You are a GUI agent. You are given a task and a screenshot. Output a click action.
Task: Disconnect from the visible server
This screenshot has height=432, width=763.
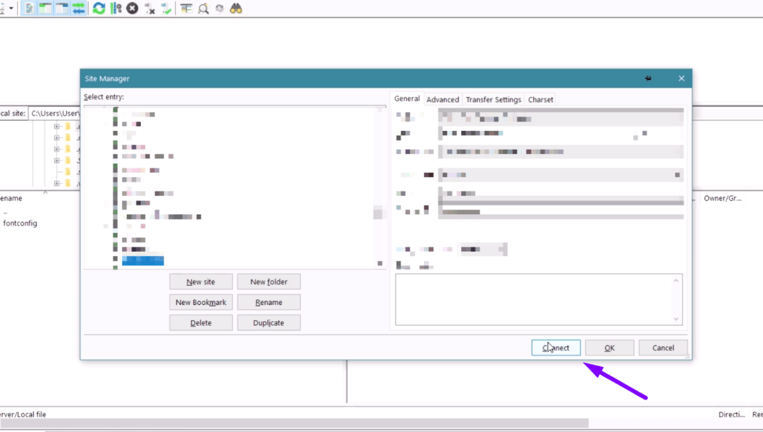[148, 8]
